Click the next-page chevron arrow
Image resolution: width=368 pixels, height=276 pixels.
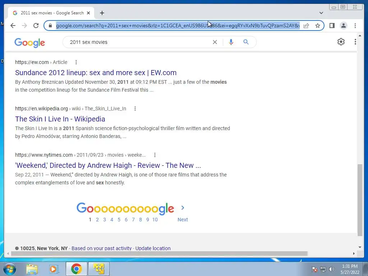click(183, 208)
